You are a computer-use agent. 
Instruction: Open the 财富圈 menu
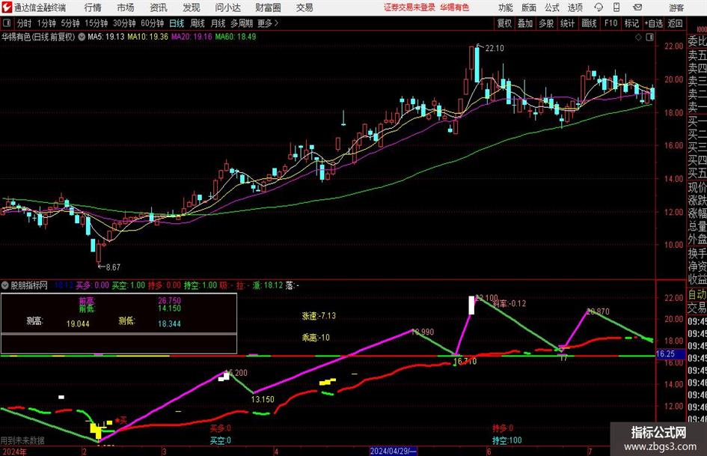(268, 7)
